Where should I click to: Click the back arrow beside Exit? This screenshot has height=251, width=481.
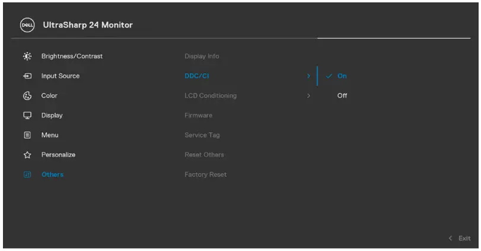click(x=450, y=238)
